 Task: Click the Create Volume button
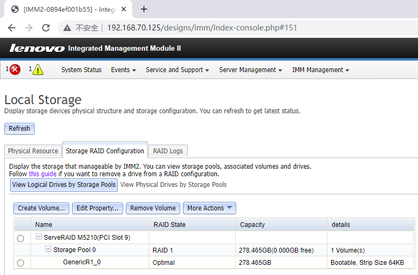(42, 208)
